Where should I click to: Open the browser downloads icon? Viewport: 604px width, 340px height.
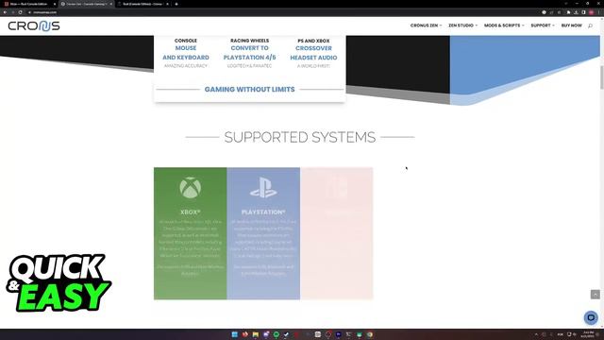pyautogui.click(x=576, y=12)
